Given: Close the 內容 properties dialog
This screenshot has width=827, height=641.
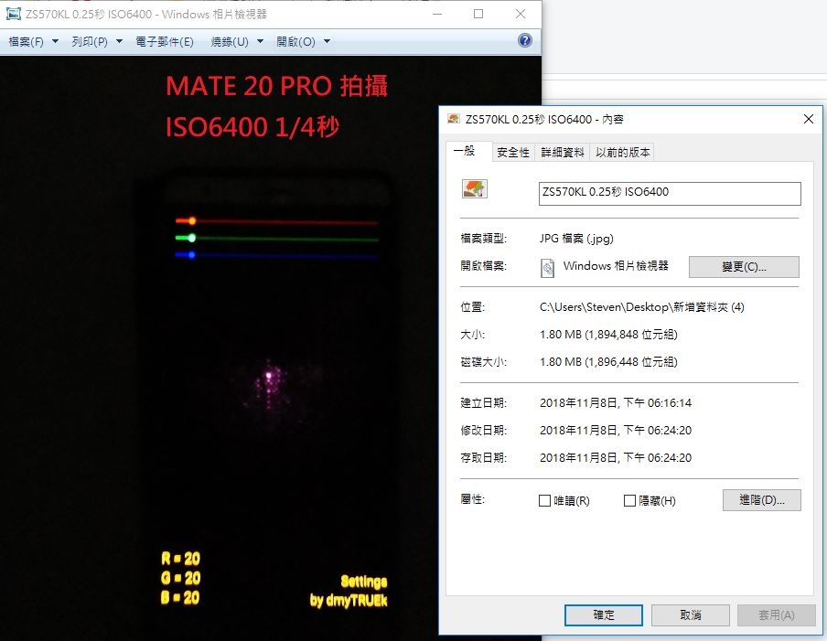Looking at the screenshot, I should coord(808,119).
